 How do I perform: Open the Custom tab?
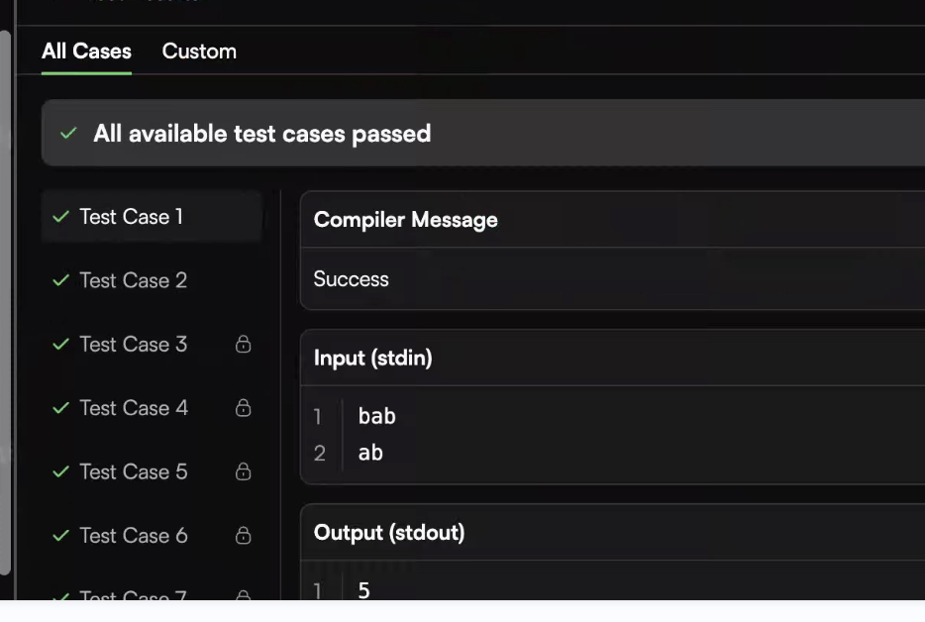(x=199, y=52)
